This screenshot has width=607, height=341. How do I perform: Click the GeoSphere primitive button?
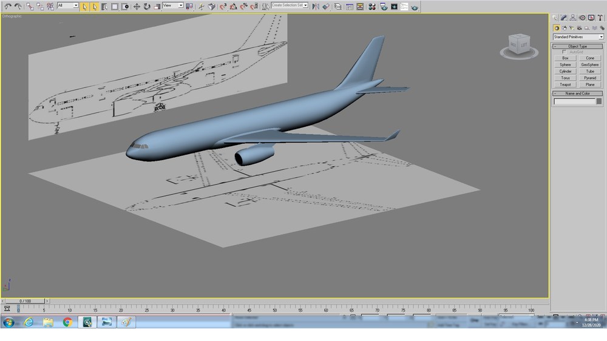(x=590, y=65)
